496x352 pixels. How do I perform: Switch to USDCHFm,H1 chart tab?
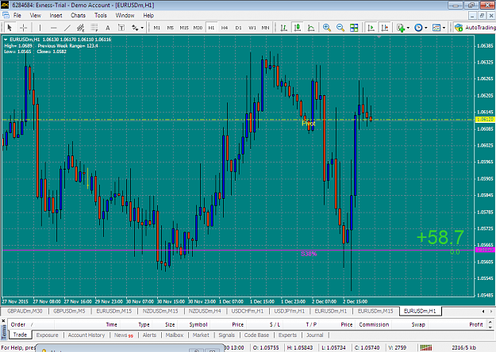[248, 311]
